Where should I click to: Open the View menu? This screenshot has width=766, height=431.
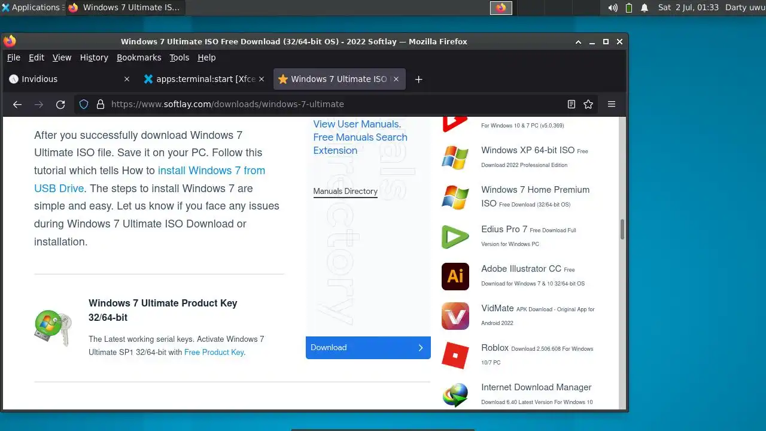62,57
